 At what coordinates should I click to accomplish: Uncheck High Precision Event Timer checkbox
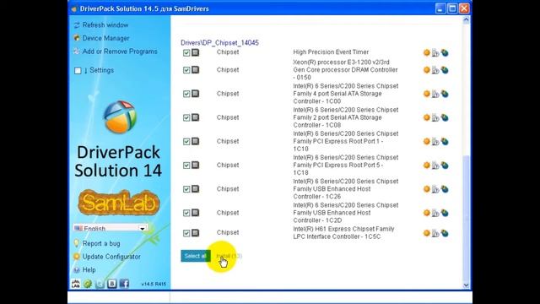[x=186, y=52]
